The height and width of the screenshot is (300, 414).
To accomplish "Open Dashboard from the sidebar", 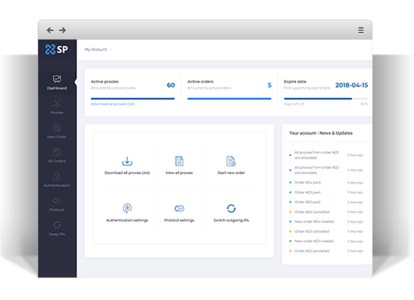I will coord(56,83).
